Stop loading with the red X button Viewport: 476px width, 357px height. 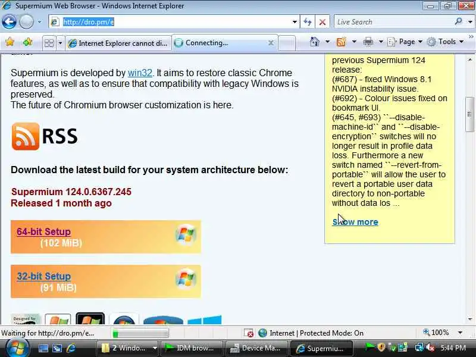[322, 22]
